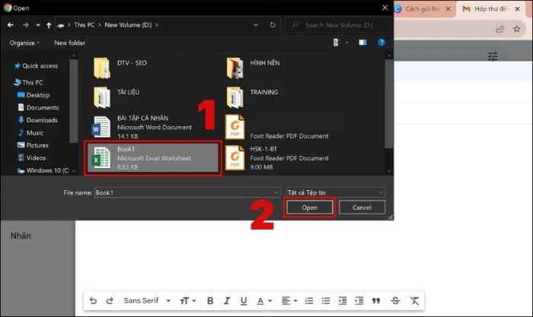Remove formatting with the clear icon
The width and height of the screenshot is (533, 317).
pyautogui.click(x=414, y=300)
